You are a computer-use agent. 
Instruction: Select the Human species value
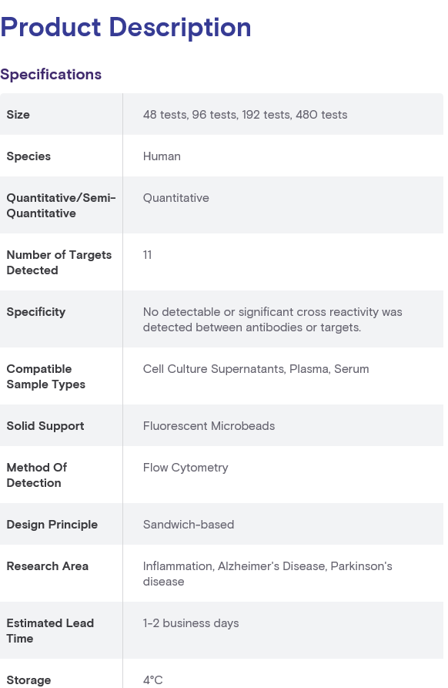pos(162,156)
